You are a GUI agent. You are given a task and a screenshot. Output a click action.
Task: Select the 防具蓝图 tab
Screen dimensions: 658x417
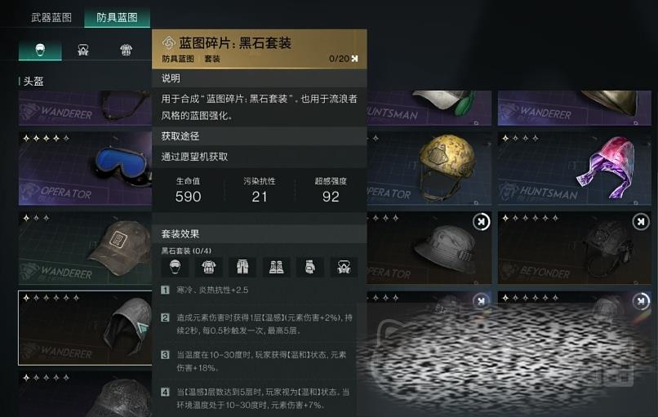tap(117, 18)
